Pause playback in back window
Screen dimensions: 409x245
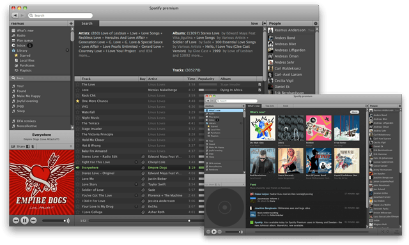point(24,221)
